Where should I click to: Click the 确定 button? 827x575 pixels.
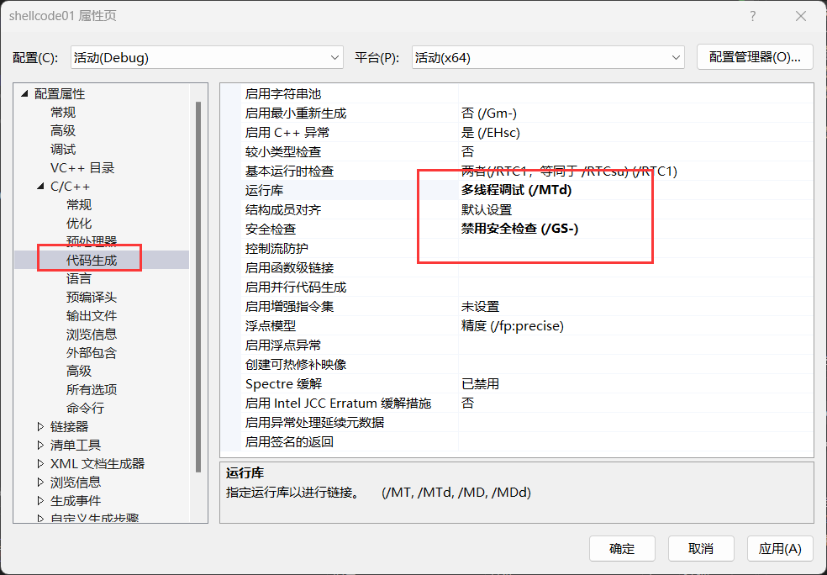[x=622, y=548]
